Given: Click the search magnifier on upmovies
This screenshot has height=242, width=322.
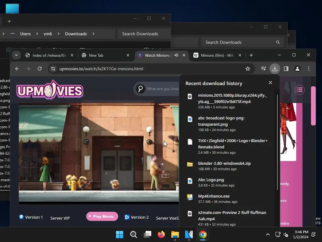Looking at the screenshot, I should (x=141, y=89).
